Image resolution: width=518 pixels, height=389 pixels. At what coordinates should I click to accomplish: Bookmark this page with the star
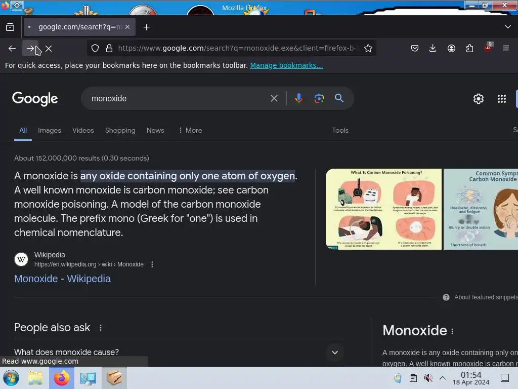pos(368,48)
